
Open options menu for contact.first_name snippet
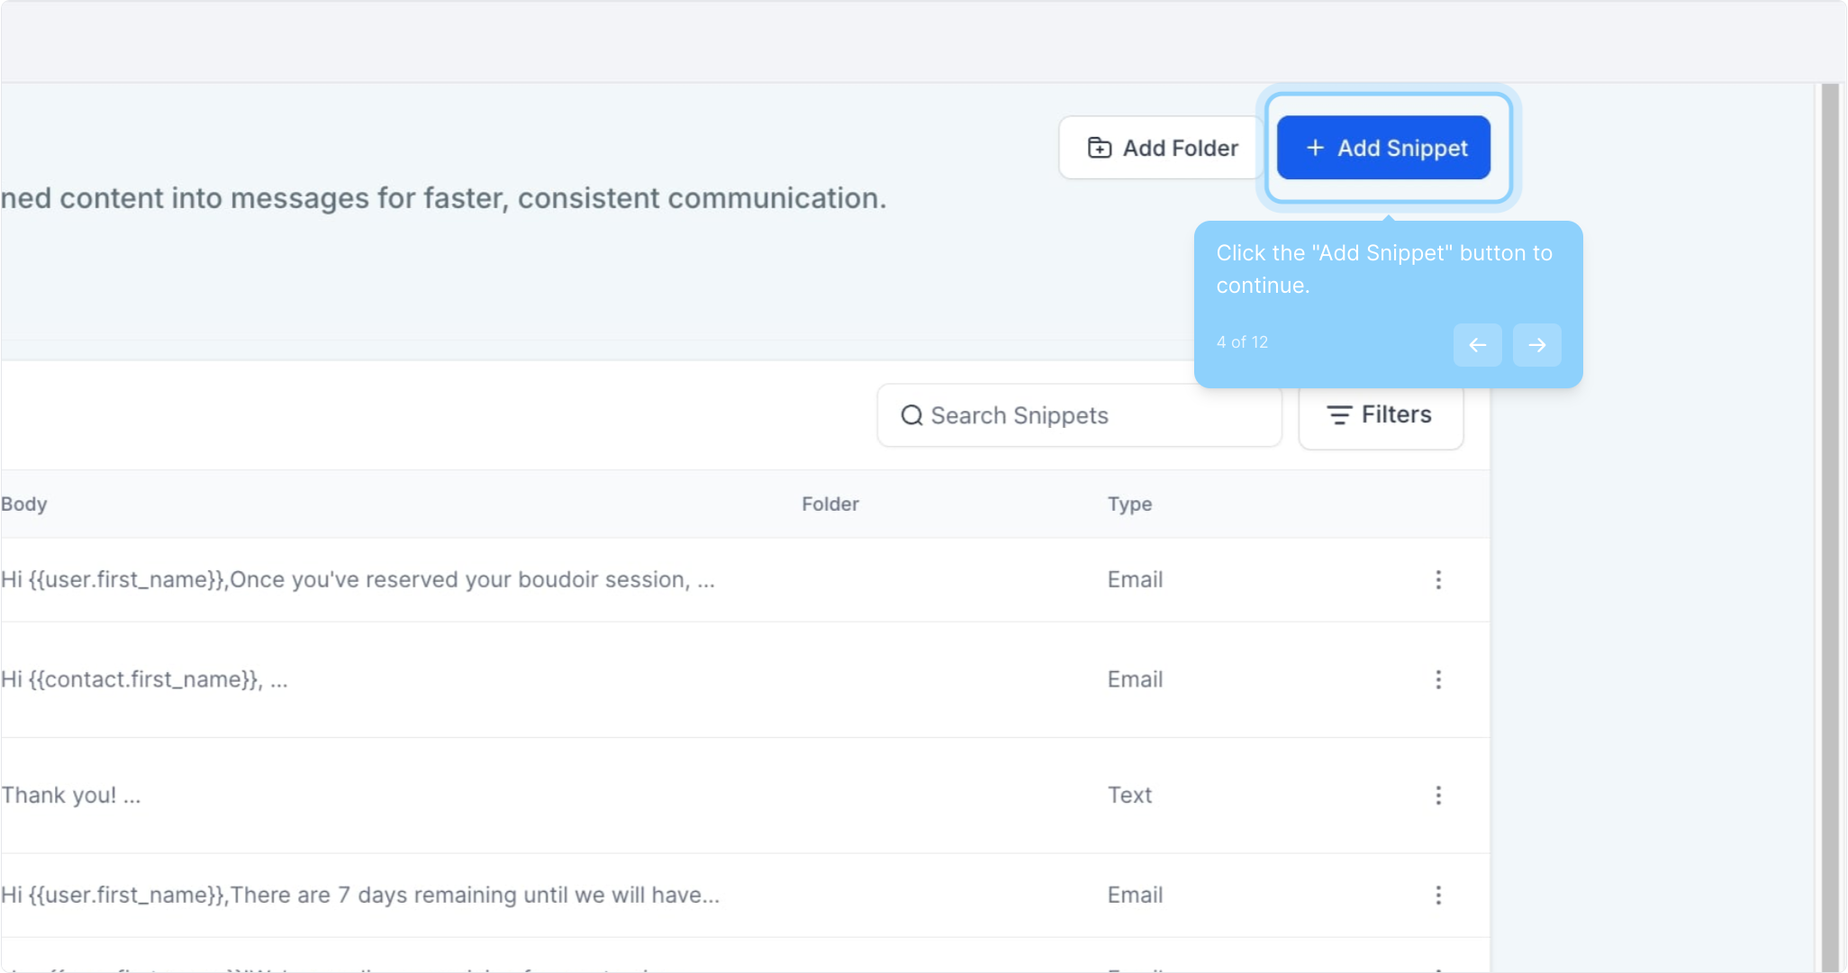pos(1438,679)
